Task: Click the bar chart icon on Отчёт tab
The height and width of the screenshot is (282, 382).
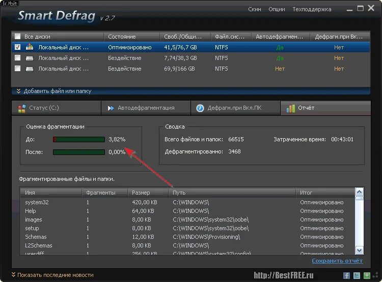Action: pos(290,108)
